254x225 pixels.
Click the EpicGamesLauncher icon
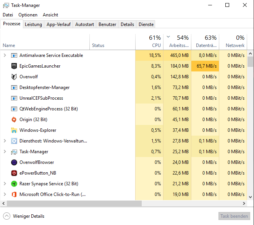[14, 66]
